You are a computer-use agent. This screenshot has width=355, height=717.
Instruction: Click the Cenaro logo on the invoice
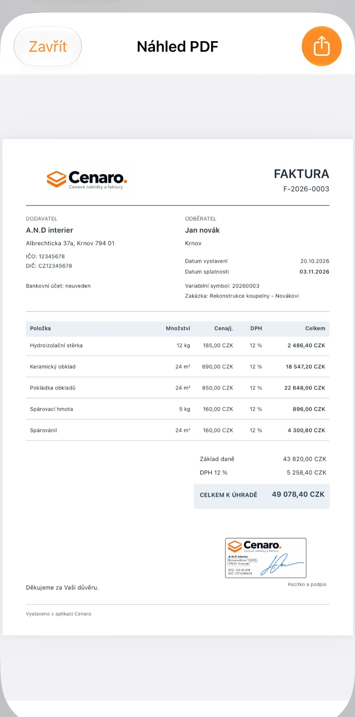click(x=87, y=180)
